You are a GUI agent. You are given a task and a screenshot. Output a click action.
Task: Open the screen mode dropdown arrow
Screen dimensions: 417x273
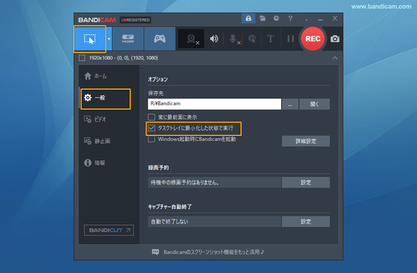(x=109, y=39)
